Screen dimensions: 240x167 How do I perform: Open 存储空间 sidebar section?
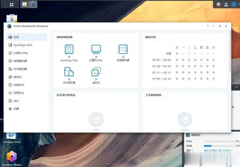tap(27, 85)
